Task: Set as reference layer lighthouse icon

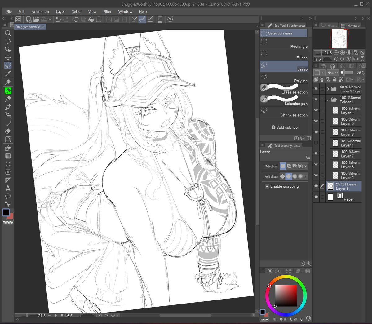Action: 322,80
